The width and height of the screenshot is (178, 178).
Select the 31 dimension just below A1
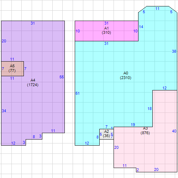click(106, 43)
